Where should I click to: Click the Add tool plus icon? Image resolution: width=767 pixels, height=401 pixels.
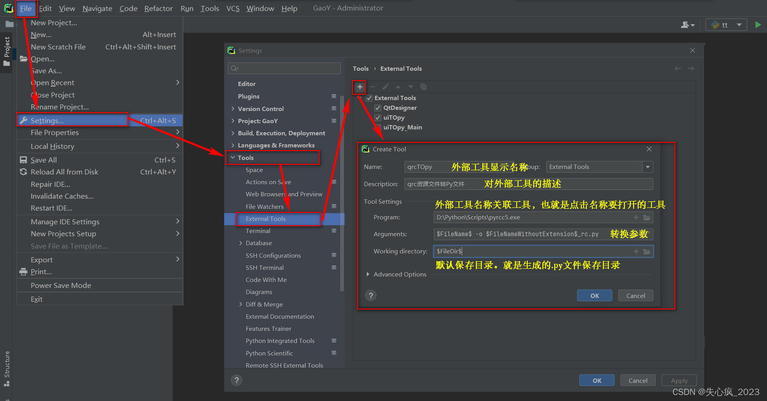click(x=360, y=87)
